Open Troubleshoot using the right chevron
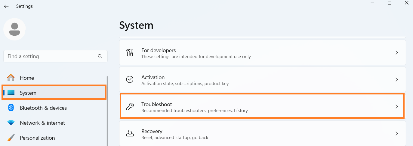Screen dimensions: 413x146 tap(397, 106)
